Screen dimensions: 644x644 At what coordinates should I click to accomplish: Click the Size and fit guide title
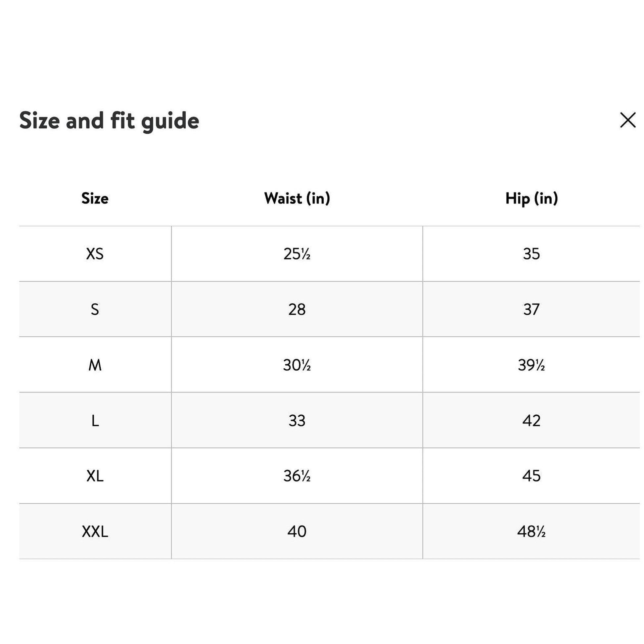coord(109,122)
